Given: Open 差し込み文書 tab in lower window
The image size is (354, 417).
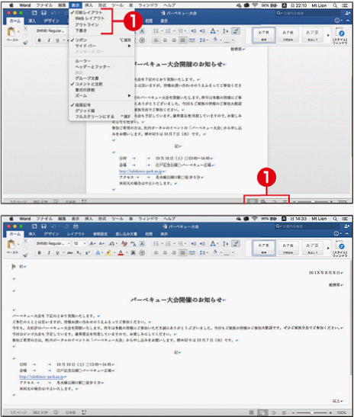Looking at the screenshot, I should point(126,234).
